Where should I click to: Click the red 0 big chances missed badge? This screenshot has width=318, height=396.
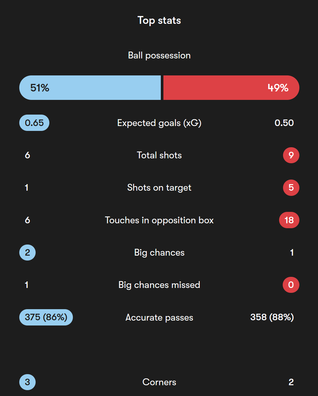point(291,285)
